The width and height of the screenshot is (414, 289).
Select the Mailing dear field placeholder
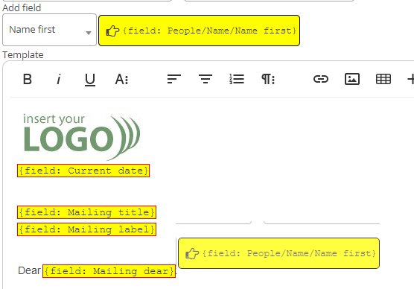(109, 271)
